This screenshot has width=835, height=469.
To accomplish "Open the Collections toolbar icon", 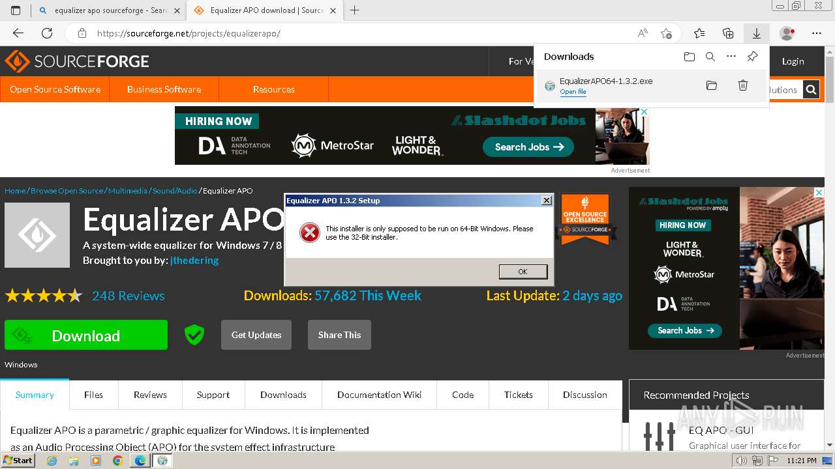I will click(x=728, y=33).
